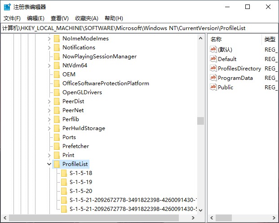Image resolution: width=279 pixels, height=223 pixels.
Task: Click the tree pane scroll left arrow
Action: [x=5, y=218]
